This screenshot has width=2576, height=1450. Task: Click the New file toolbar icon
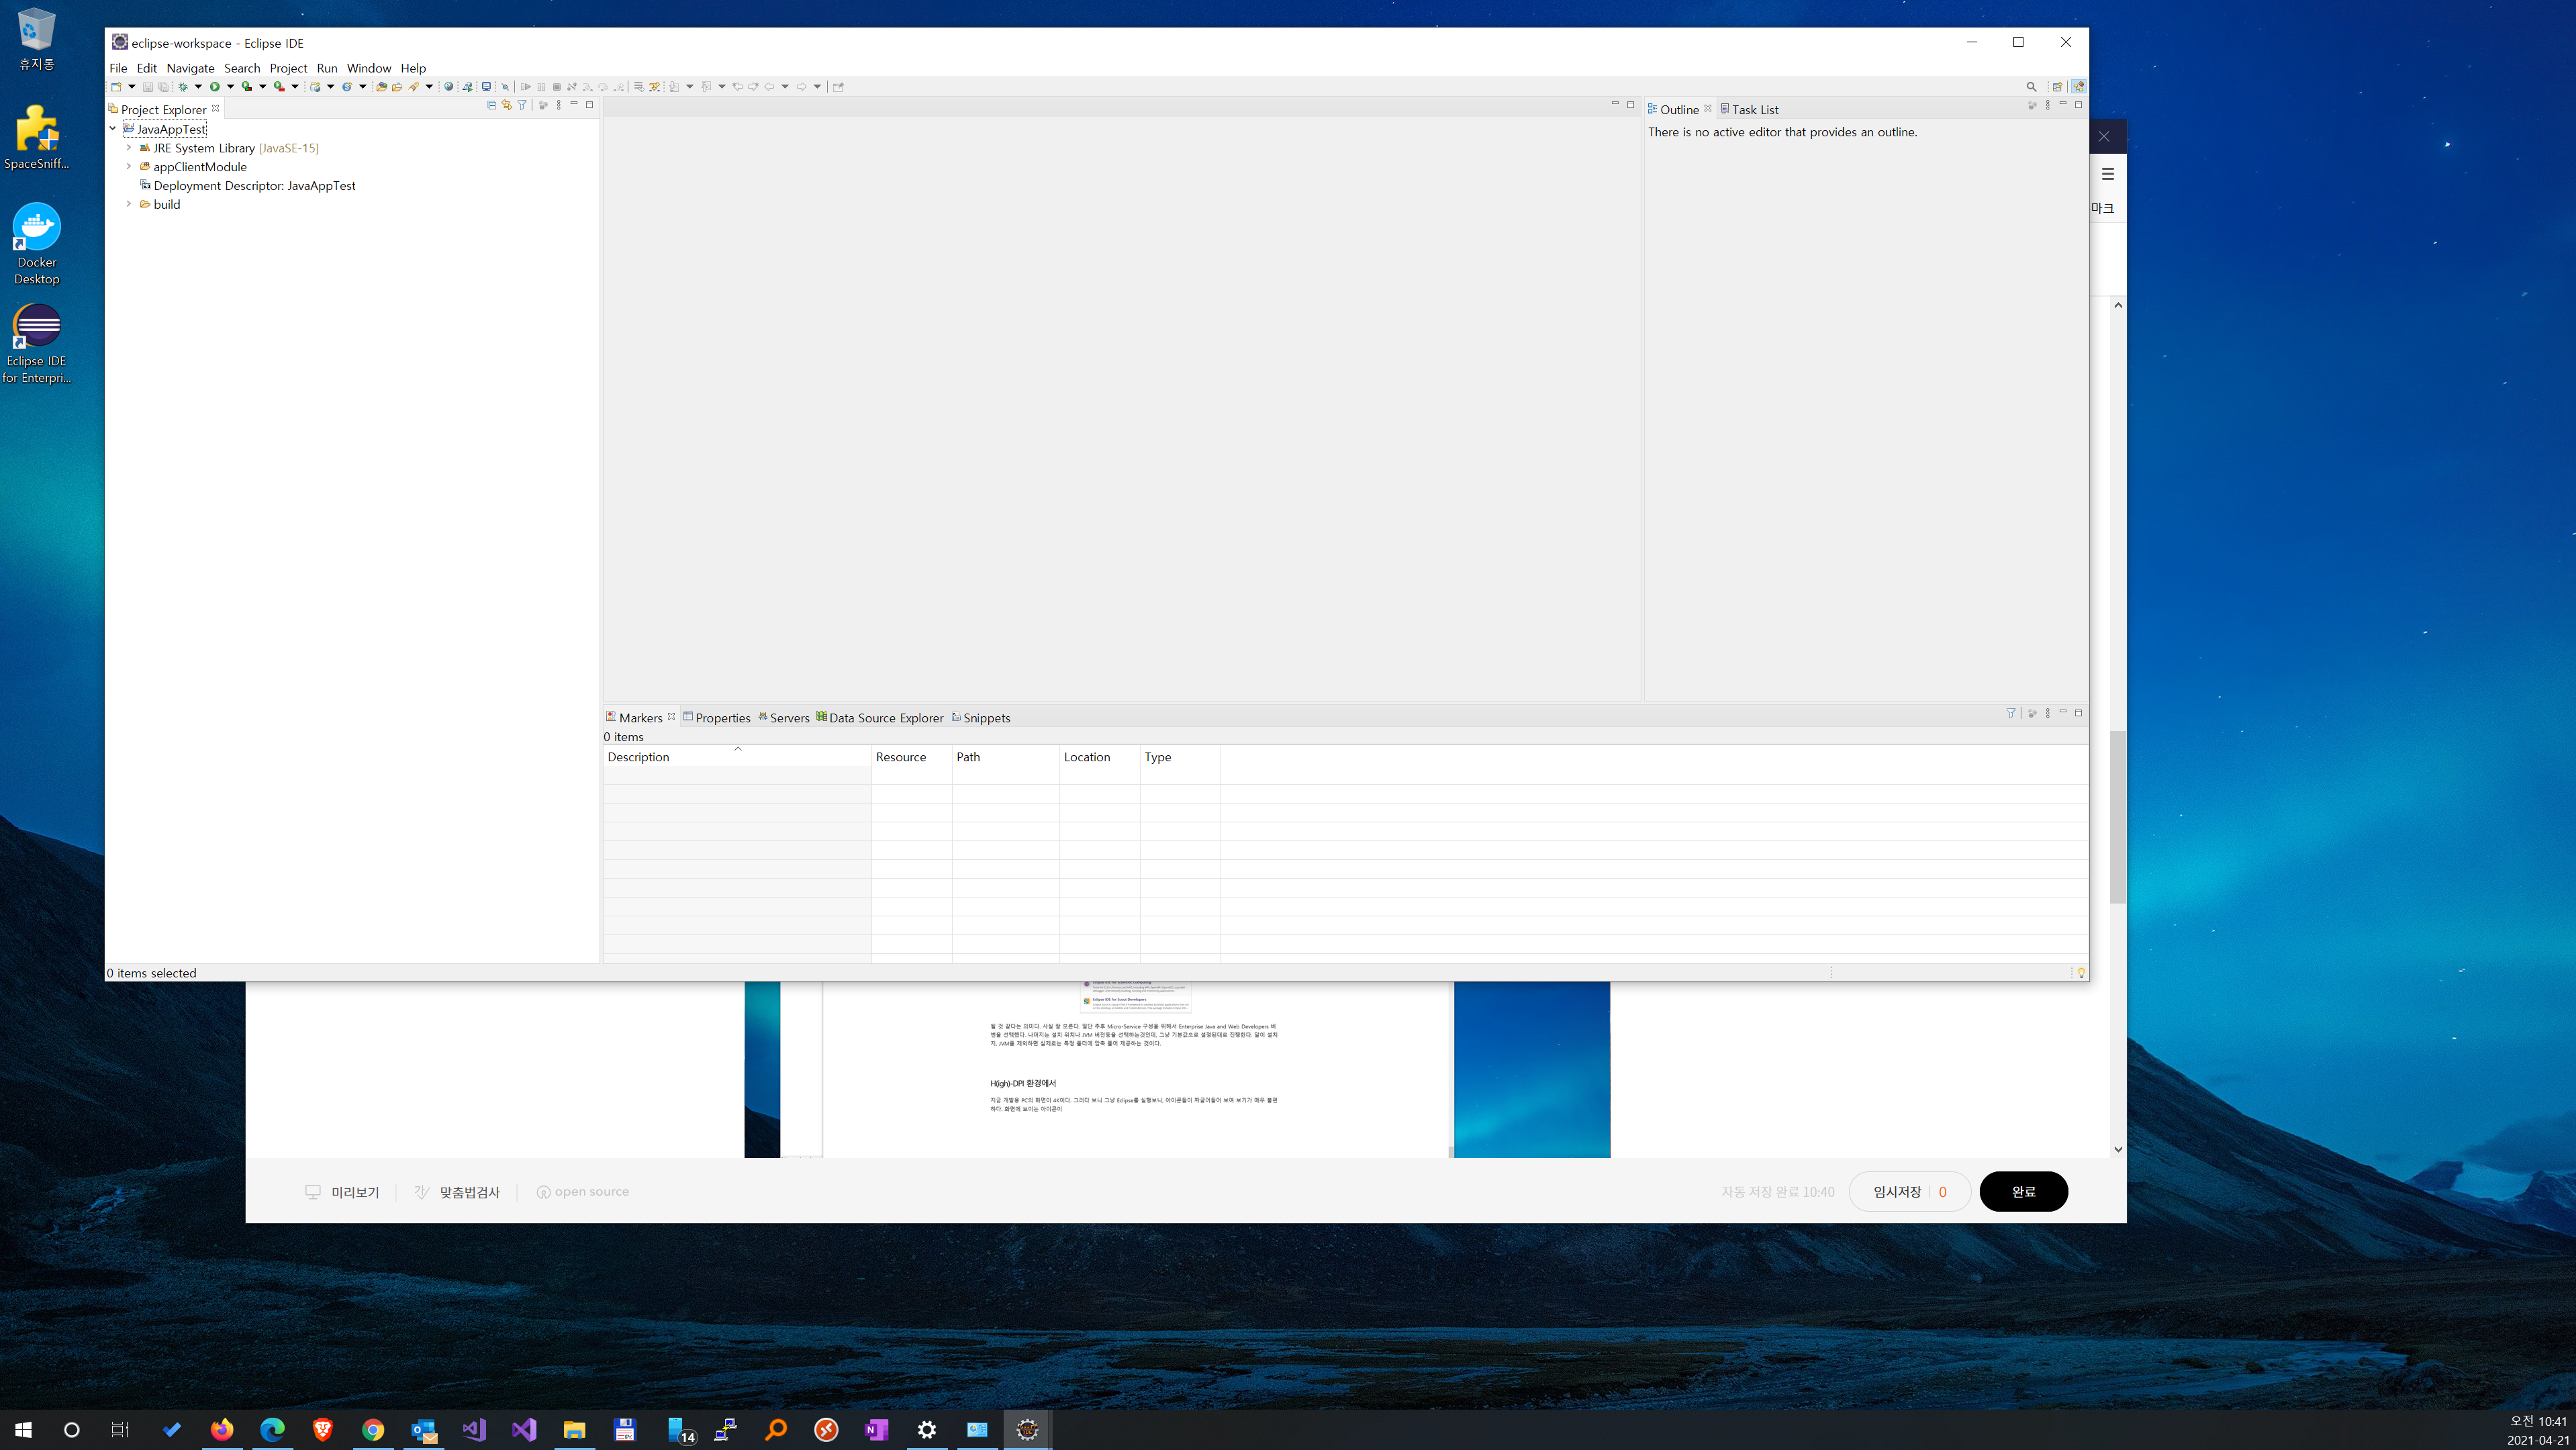[x=117, y=87]
